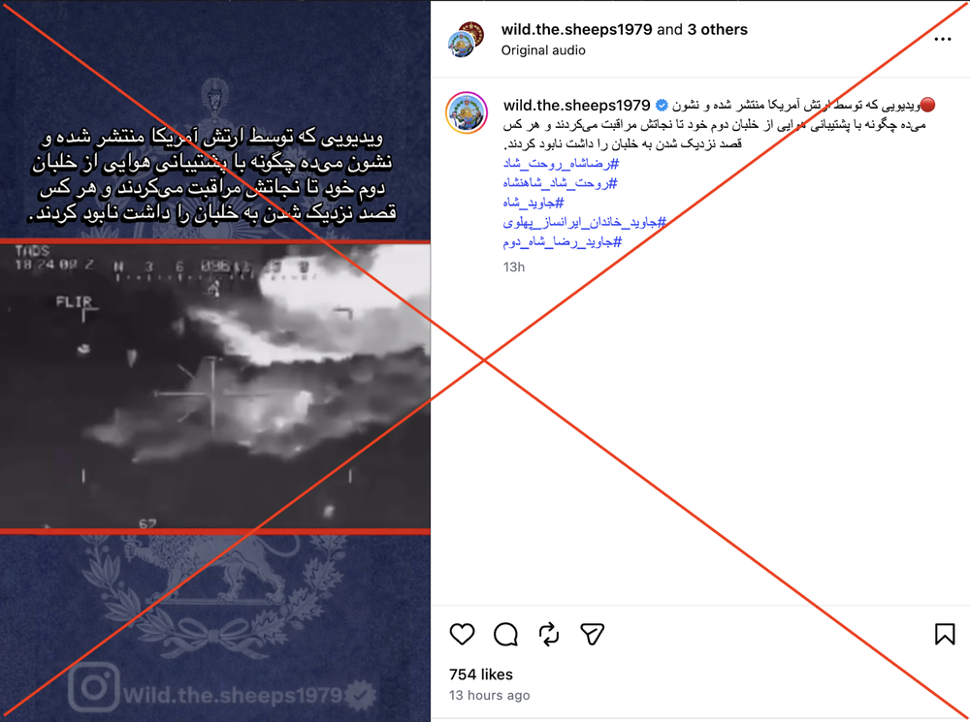Open wild.the.sheeps1979 profile from the header
This screenshot has width=970, height=722.
[576, 29]
